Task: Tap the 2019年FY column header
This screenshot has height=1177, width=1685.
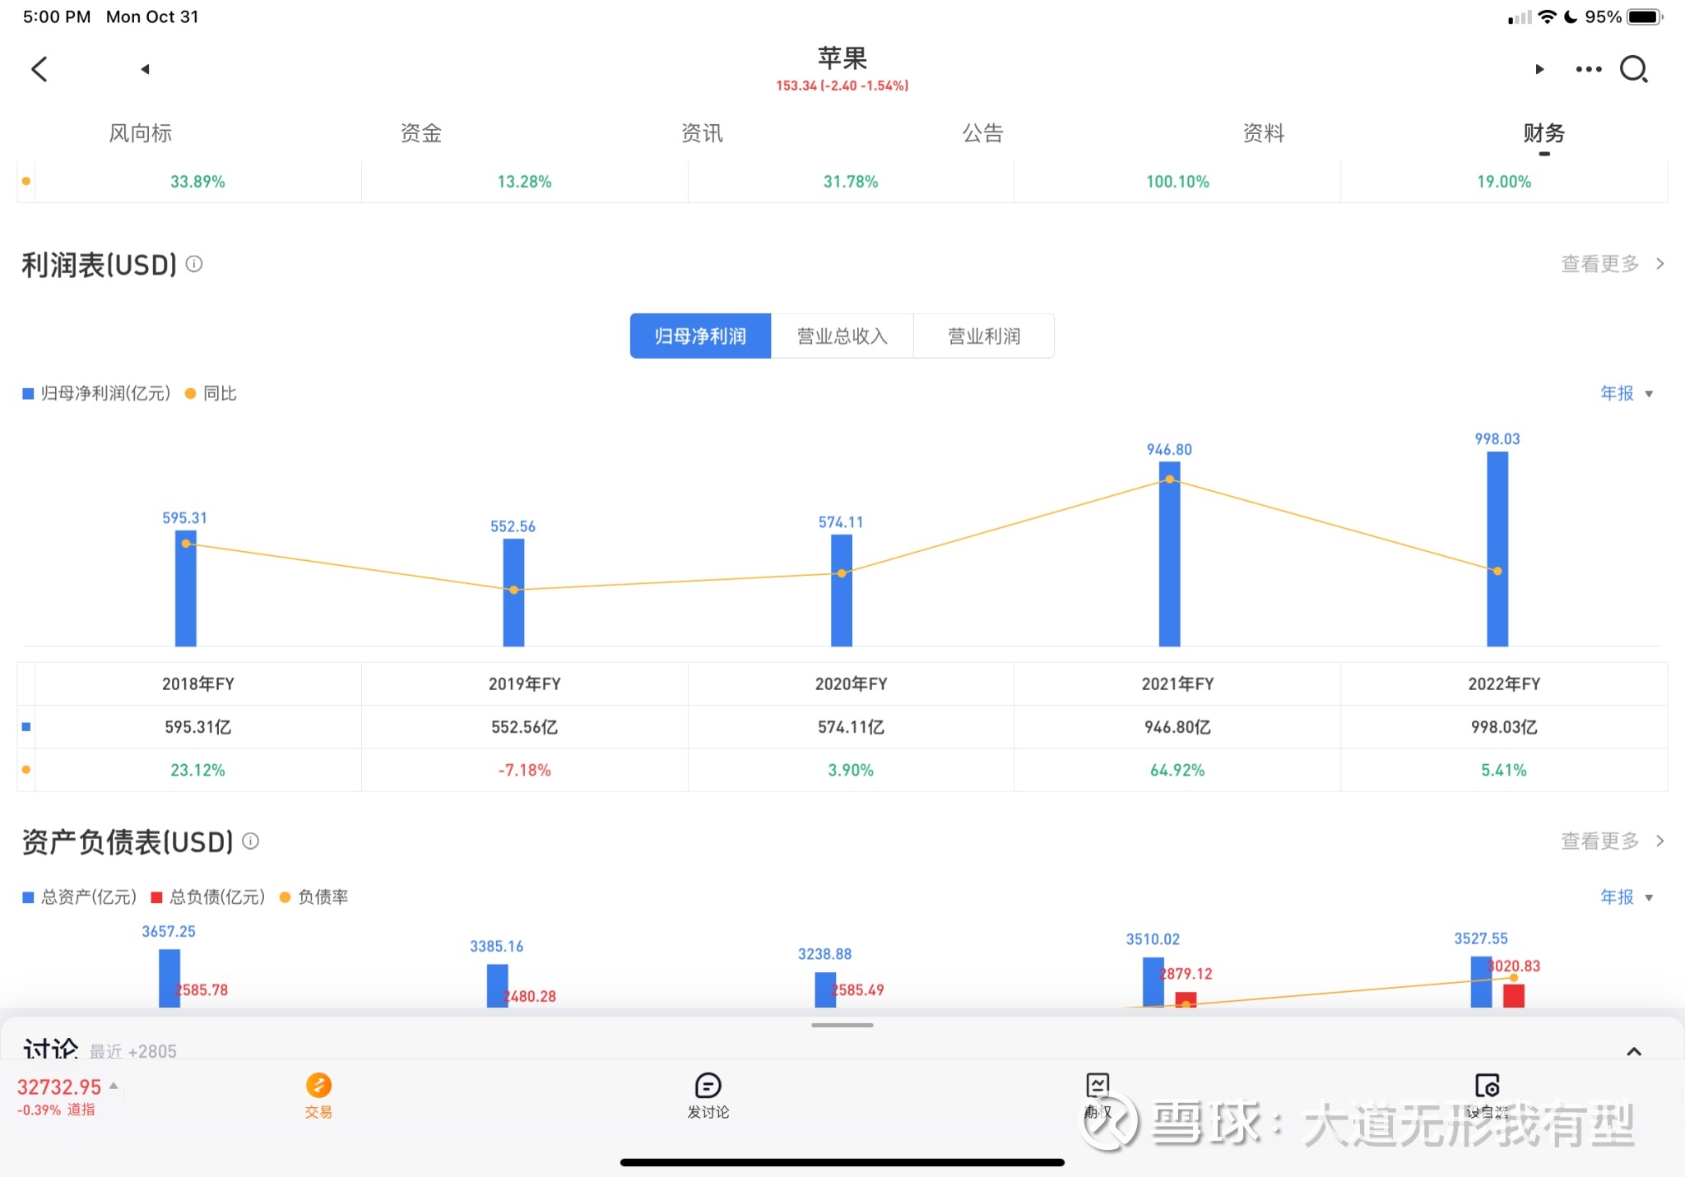Action: coord(524,683)
